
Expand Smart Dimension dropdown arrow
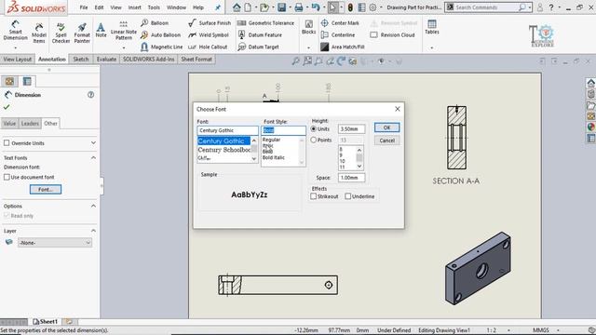click(x=15, y=47)
